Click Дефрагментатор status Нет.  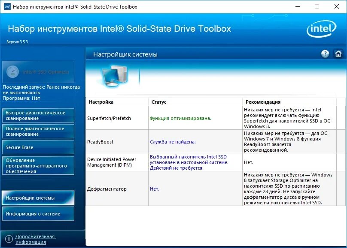coord(155,189)
